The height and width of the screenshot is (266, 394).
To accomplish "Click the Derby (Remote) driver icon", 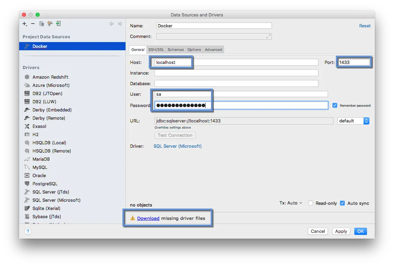I will pyautogui.click(x=27, y=118).
